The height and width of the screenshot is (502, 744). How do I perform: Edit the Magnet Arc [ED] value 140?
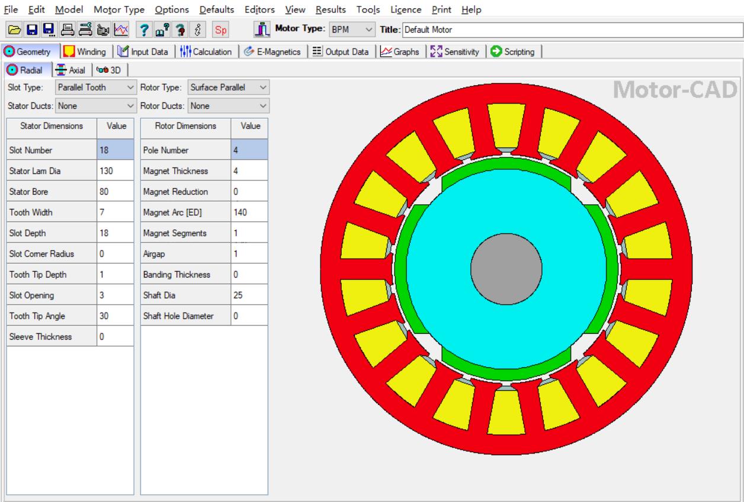coord(249,212)
